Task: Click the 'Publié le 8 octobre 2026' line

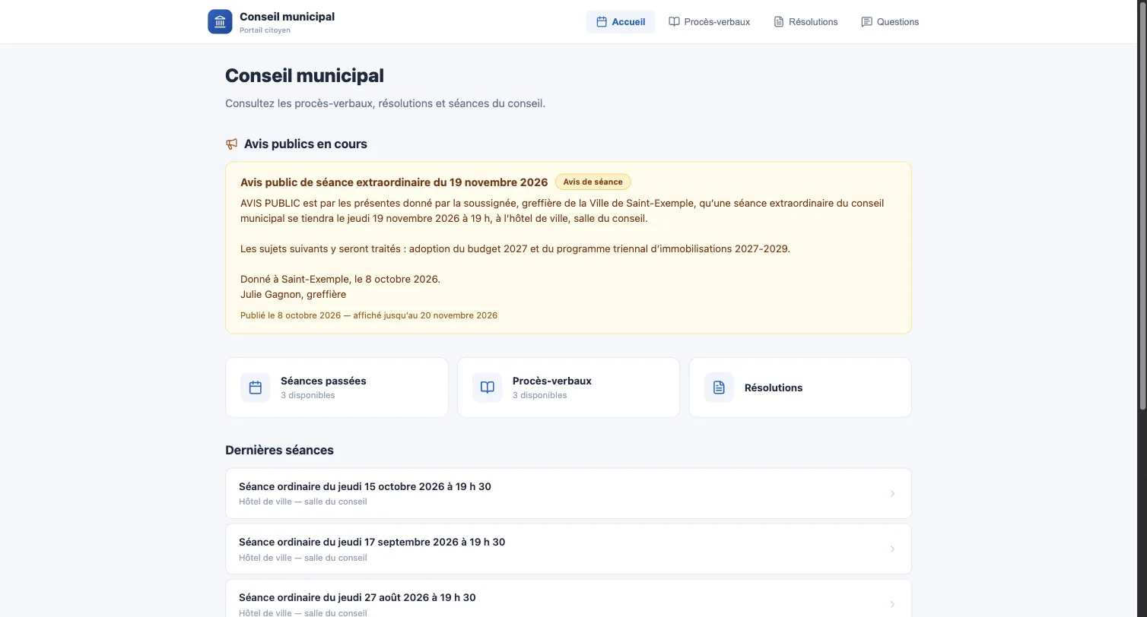Action: coord(369,315)
